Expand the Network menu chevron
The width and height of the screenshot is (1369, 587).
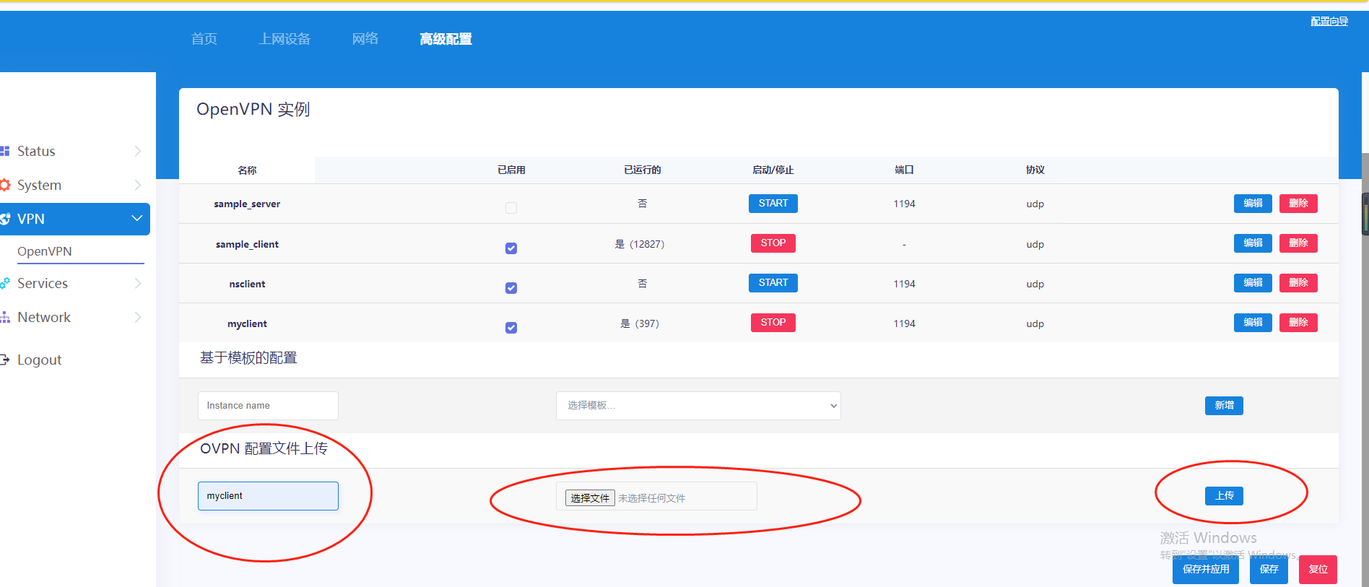tap(137, 317)
